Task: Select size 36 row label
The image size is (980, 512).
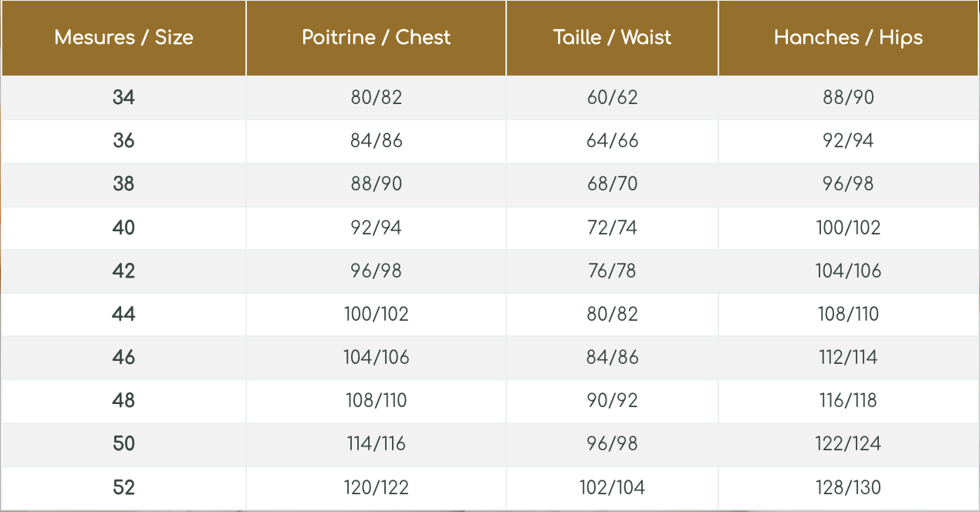Action: (123, 141)
